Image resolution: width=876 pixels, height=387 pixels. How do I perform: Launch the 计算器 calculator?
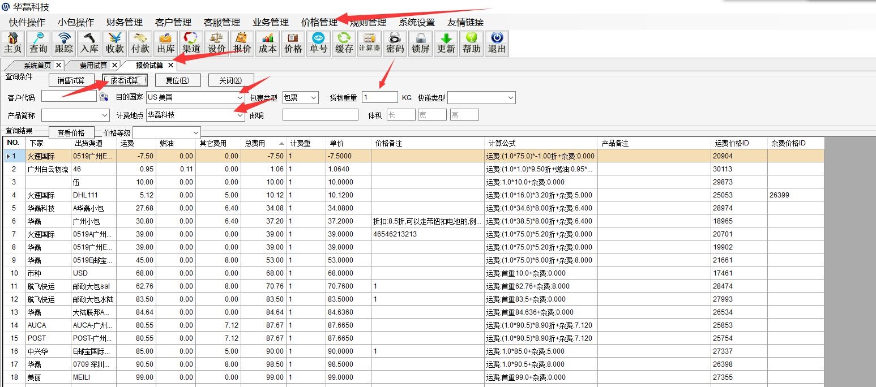(x=369, y=43)
